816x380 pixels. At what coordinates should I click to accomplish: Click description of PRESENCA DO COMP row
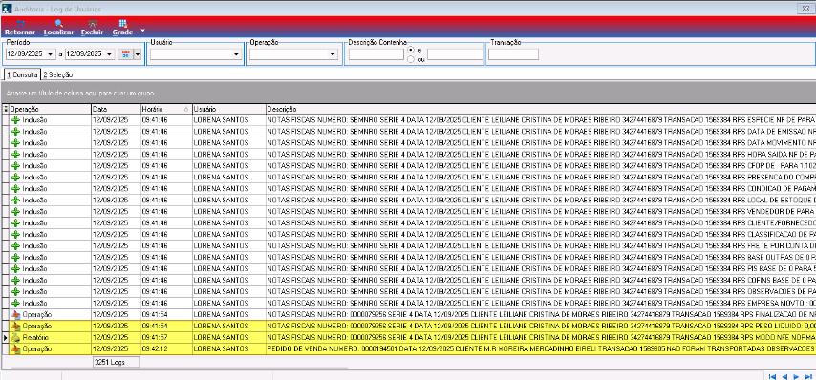pyautogui.click(x=541, y=178)
